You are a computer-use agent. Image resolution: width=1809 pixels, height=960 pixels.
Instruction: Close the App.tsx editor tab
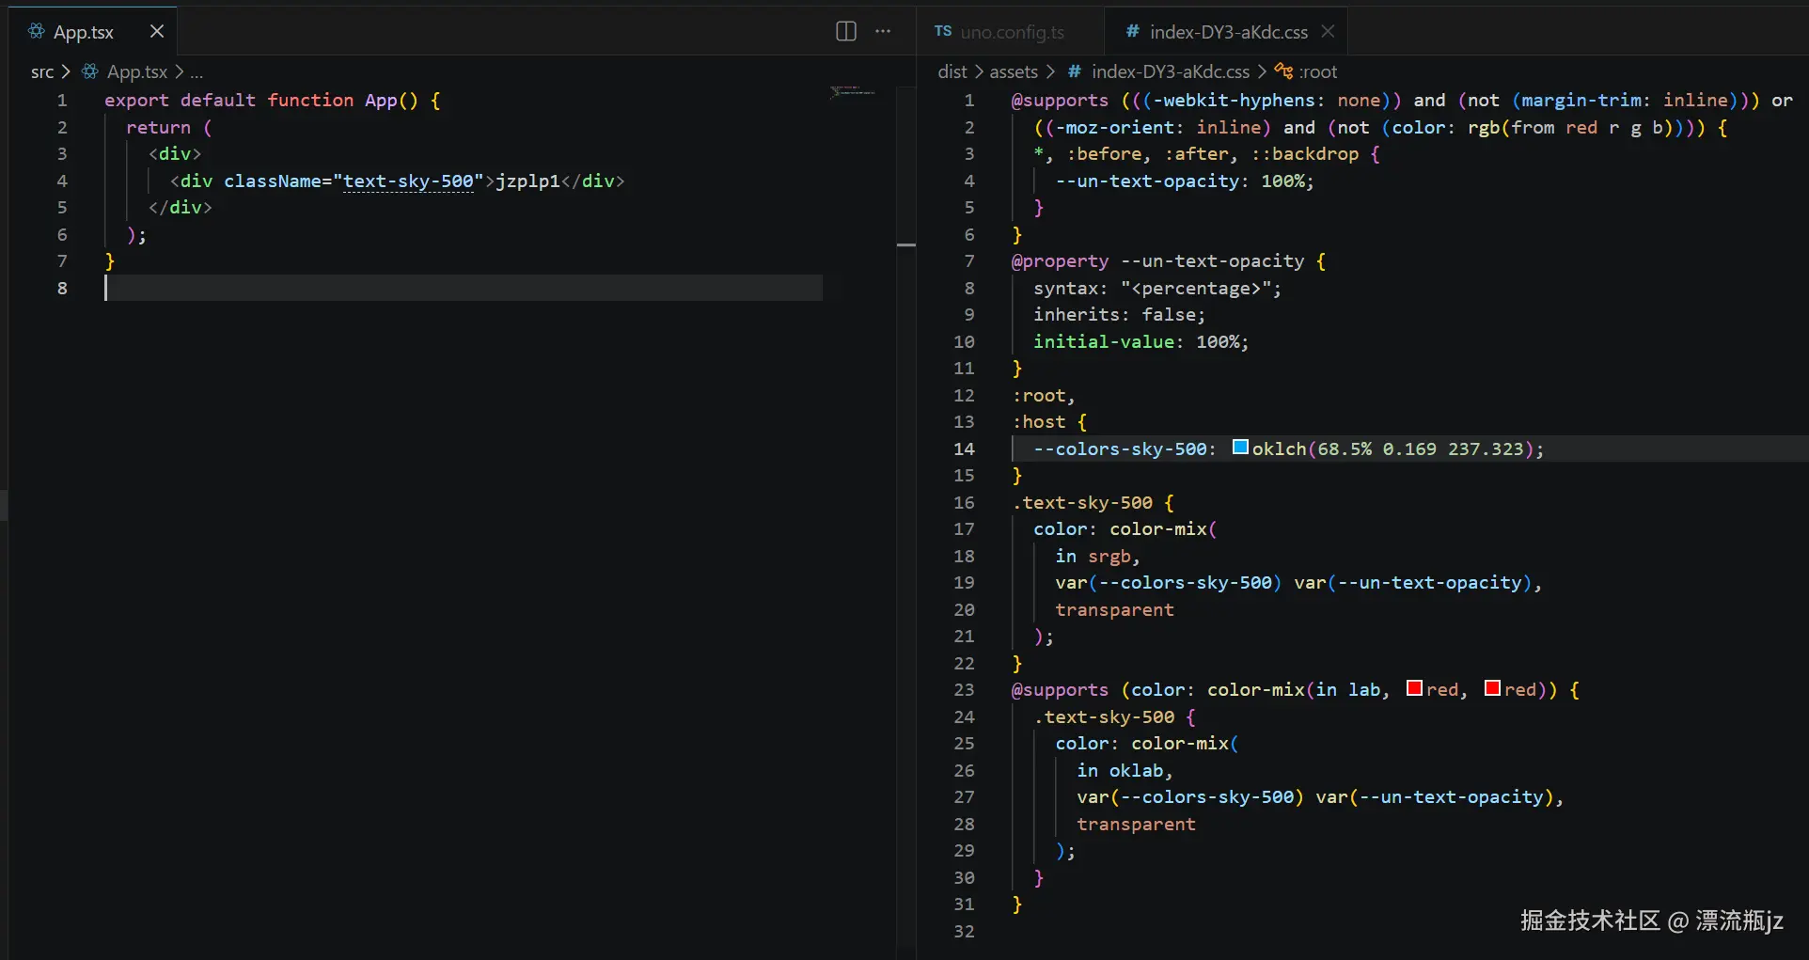tap(157, 32)
